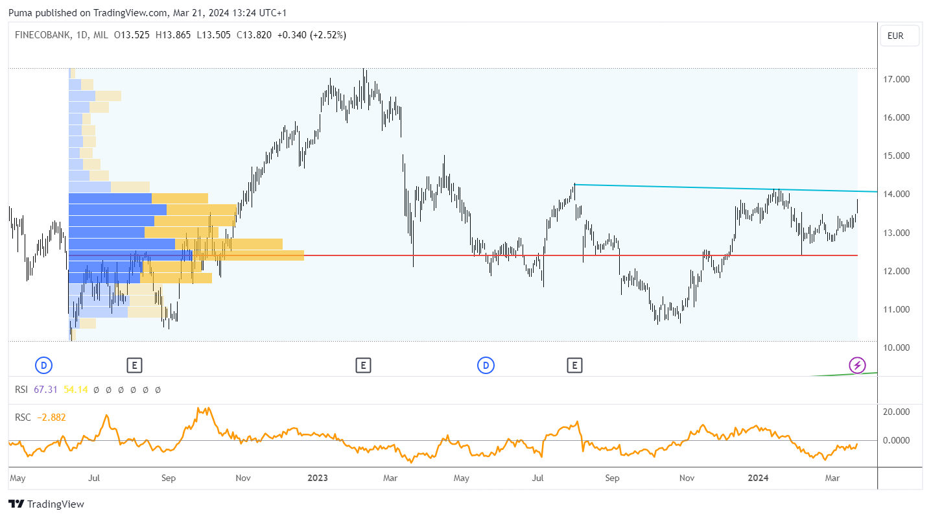931x518 pixels.
Task: Select the RSI indicator label
Action: coord(21,390)
